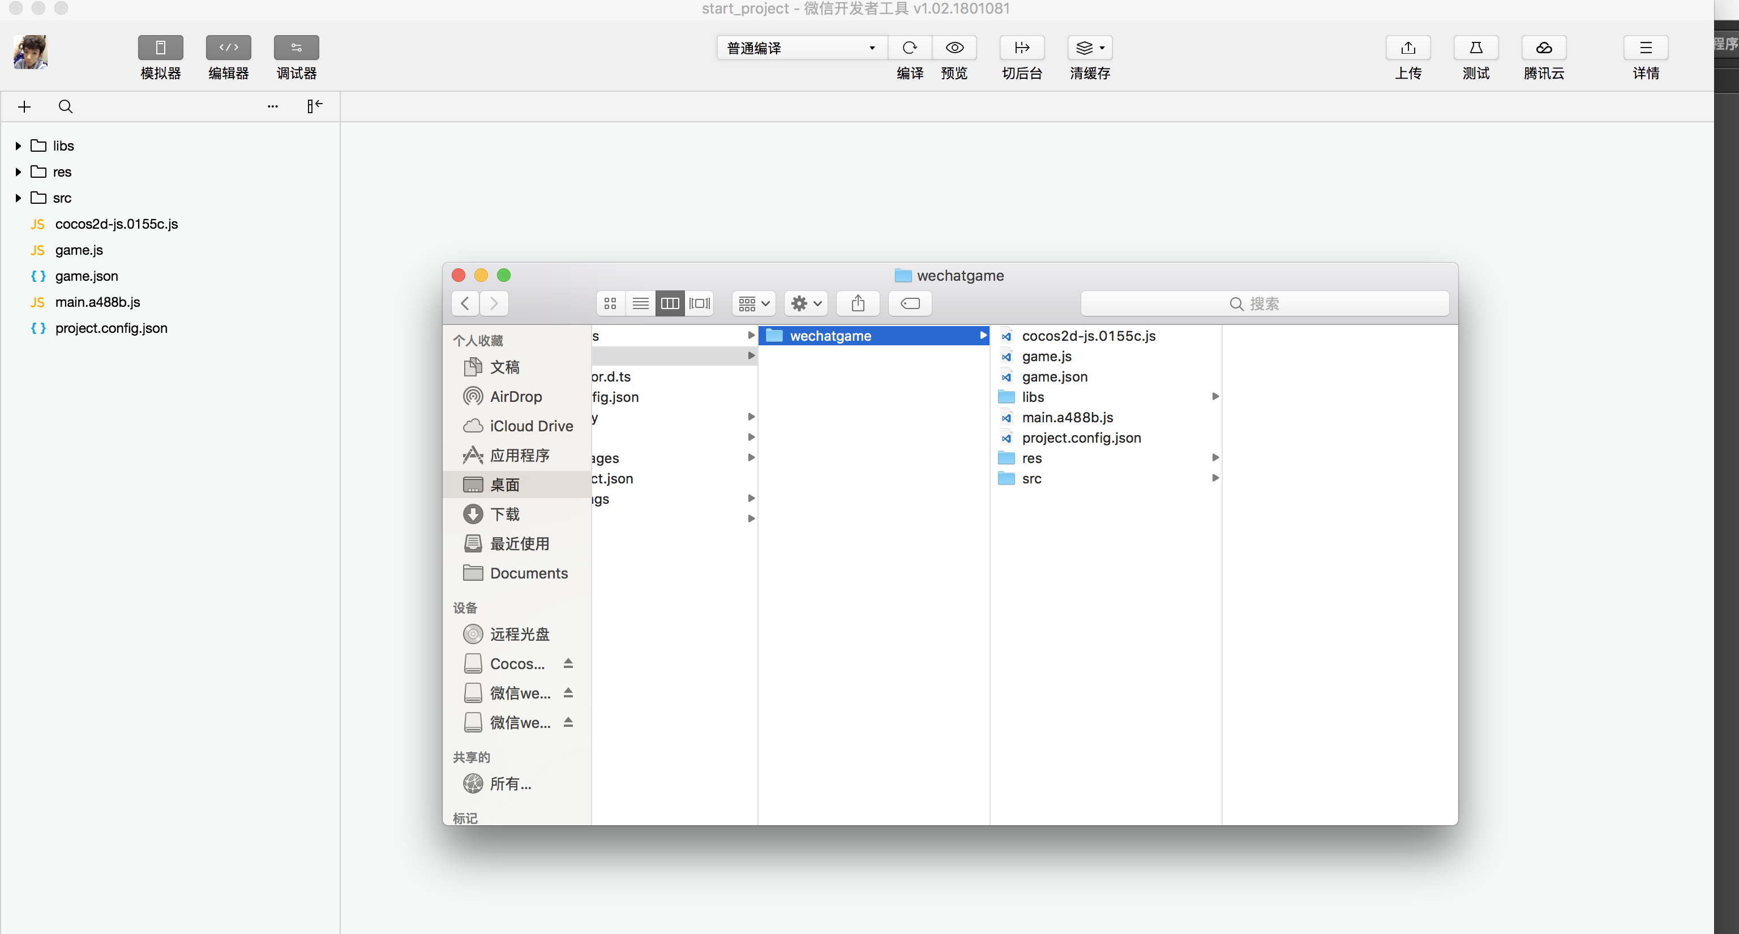The height and width of the screenshot is (934, 1739).
Task: Open the Tencent Cloud icon (腾讯云)
Action: pyautogui.click(x=1543, y=47)
